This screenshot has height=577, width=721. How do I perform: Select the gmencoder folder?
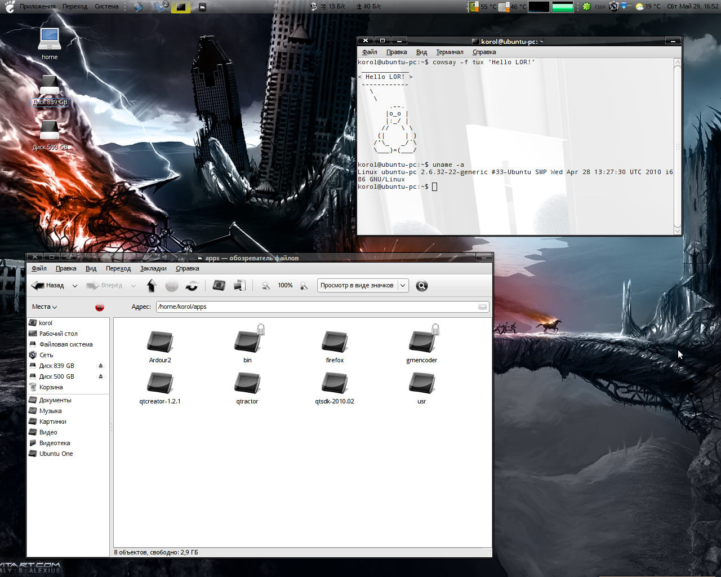[x=422, y=341]
